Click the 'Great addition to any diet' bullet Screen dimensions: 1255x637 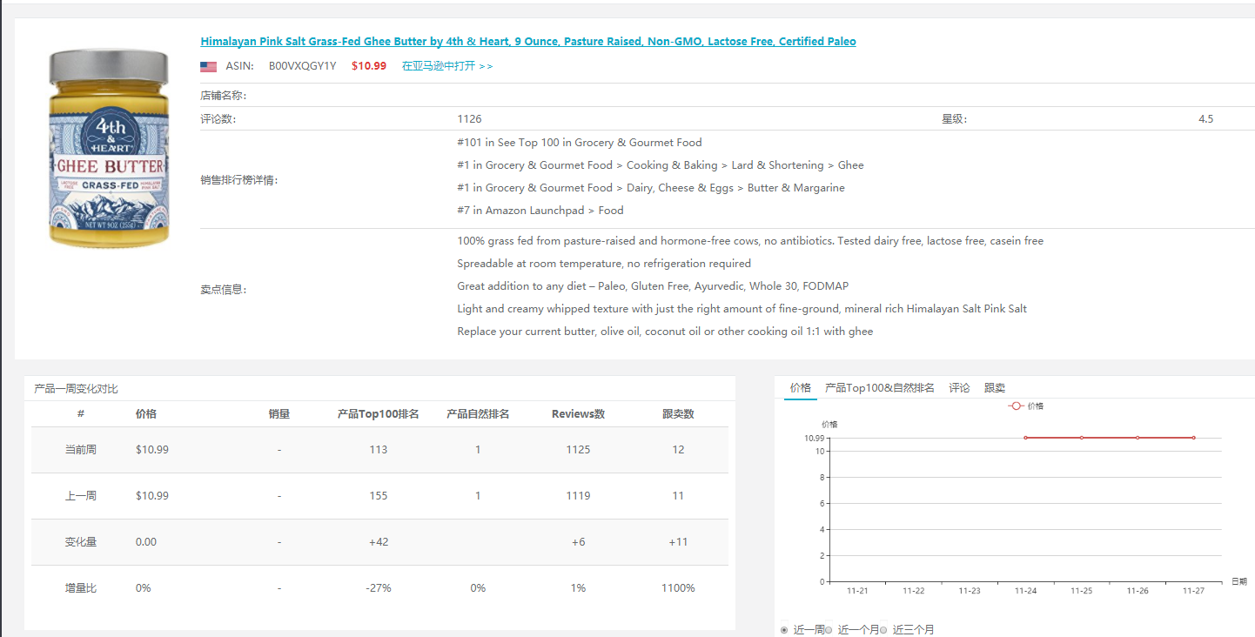point(653,286)
